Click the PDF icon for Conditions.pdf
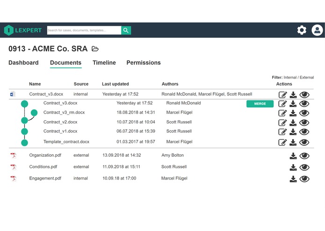The image size is (325, 231). 14,167
